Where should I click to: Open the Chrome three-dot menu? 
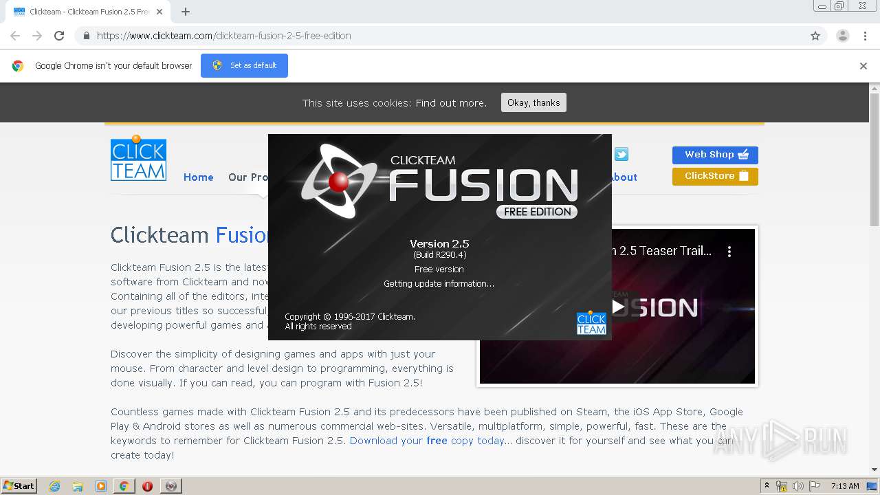coord(866,36)
